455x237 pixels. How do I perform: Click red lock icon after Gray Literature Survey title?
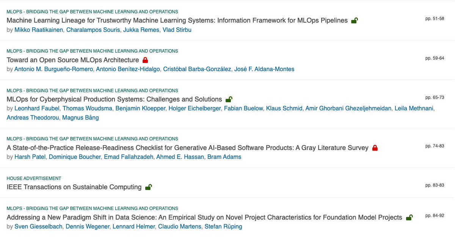(x=375, y=148)
